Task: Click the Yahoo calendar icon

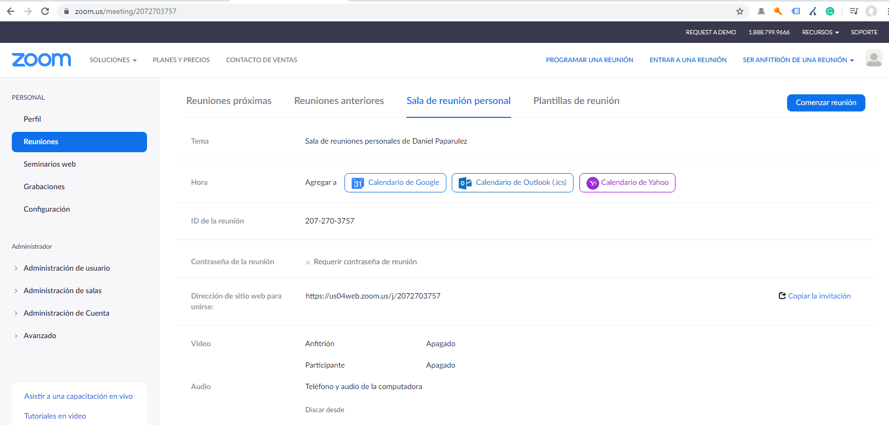Action: click(x=592, y=183)
